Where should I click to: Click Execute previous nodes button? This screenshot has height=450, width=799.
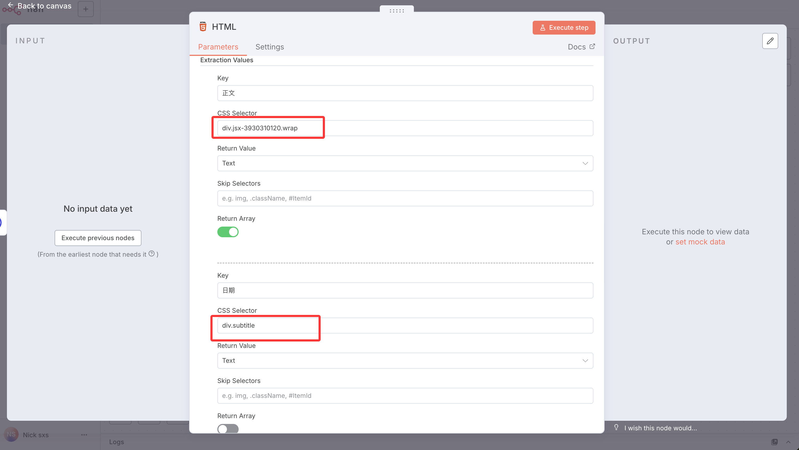click(x=98, y=238)
